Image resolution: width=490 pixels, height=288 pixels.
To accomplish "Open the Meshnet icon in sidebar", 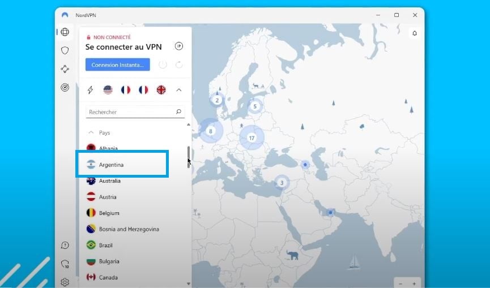I will click(65, 69).
